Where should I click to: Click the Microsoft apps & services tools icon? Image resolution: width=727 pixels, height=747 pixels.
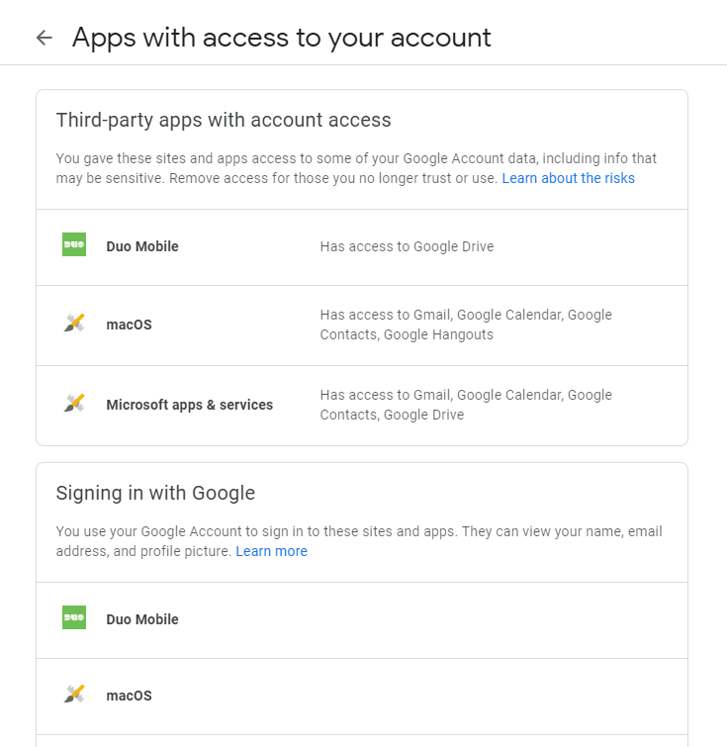click(74, 403)
